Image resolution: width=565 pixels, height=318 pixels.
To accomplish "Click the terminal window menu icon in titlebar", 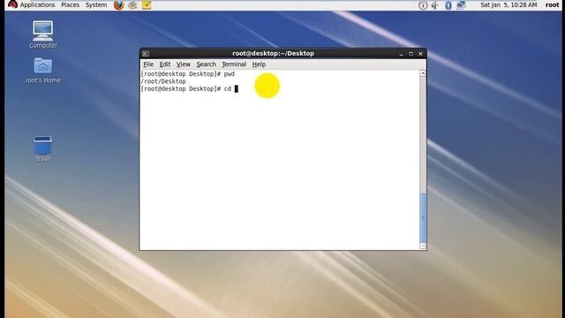I will (146, 54).
